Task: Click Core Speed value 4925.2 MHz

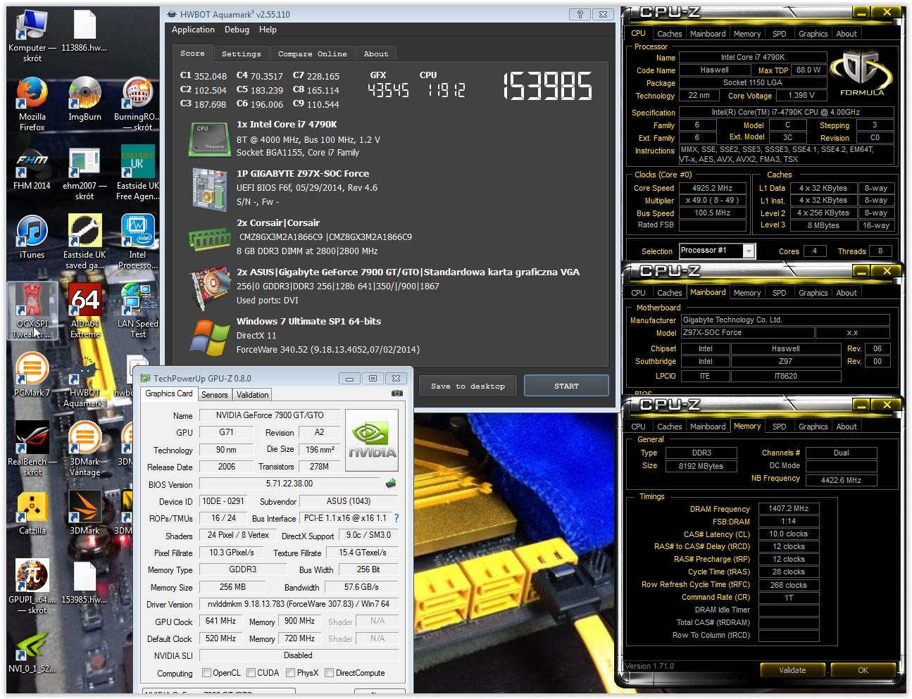Action: click(x=713, y=188)
